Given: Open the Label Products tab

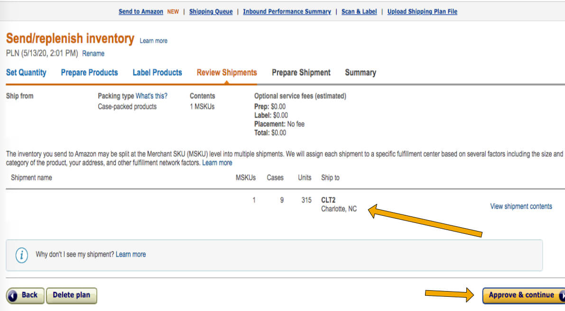Looking at the screenshot, I should point(157,72).
